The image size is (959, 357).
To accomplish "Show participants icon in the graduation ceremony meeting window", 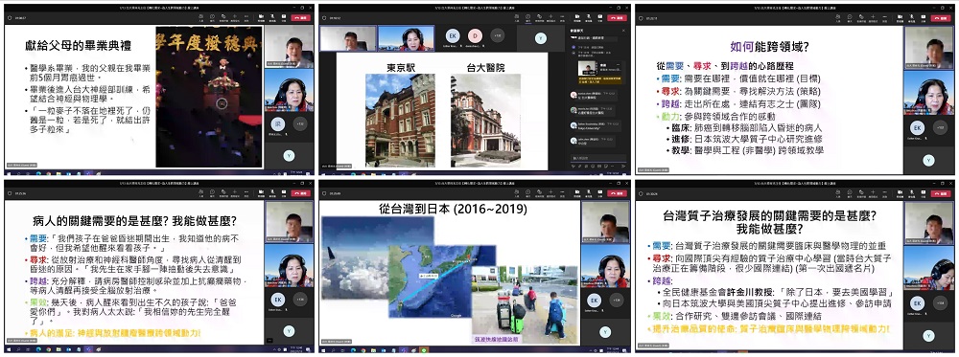I will coord(201,16).
